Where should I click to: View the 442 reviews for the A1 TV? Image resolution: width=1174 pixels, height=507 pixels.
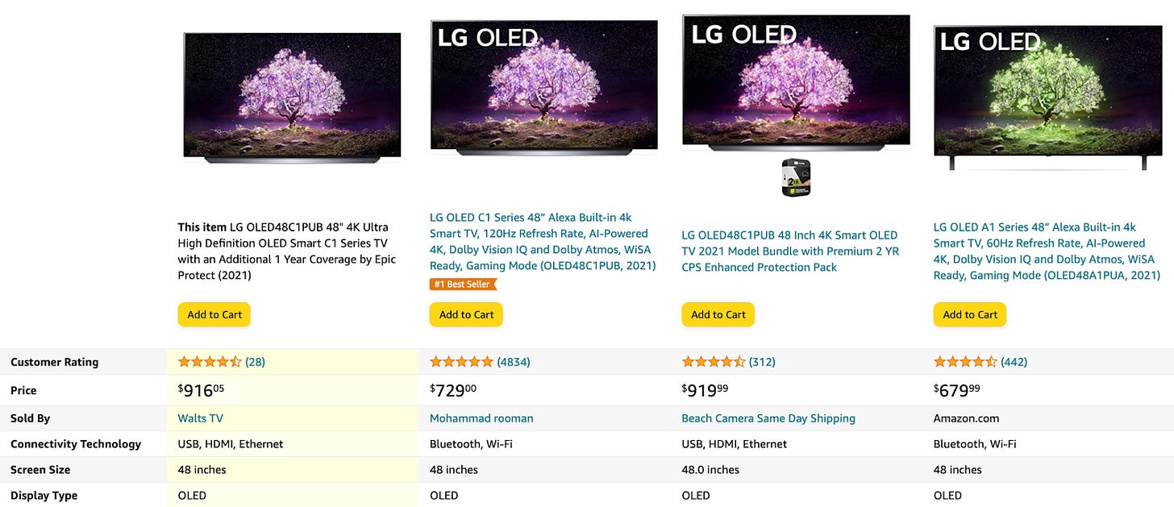pos(1014,361)
